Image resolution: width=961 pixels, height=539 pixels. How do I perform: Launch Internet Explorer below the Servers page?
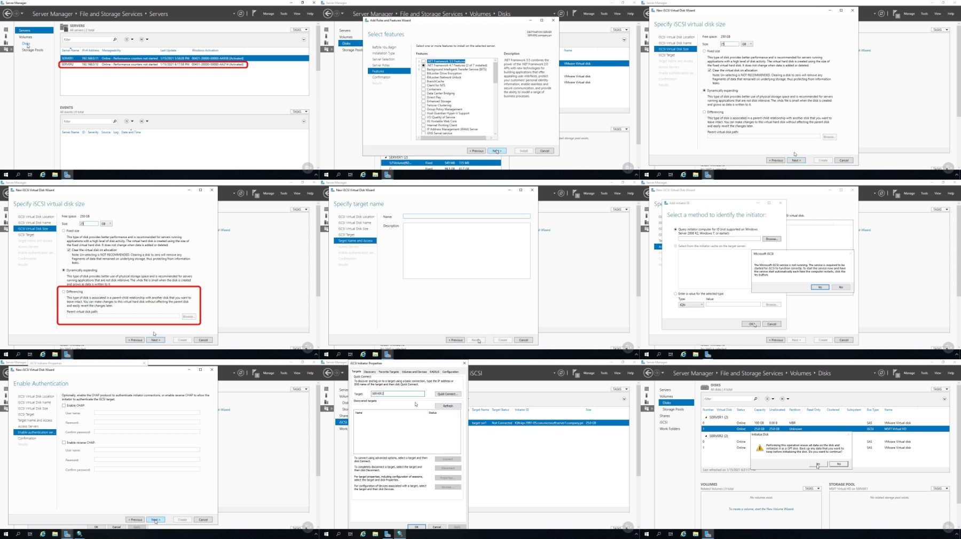click(43, 174)
